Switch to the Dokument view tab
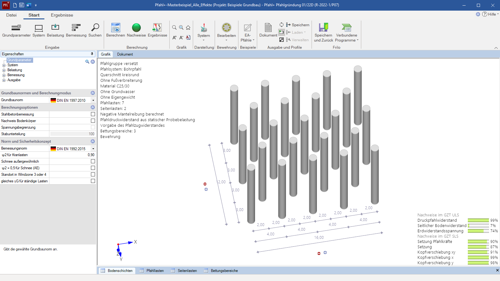This screenshot has width=500, height=281. [x=125, y=54]
